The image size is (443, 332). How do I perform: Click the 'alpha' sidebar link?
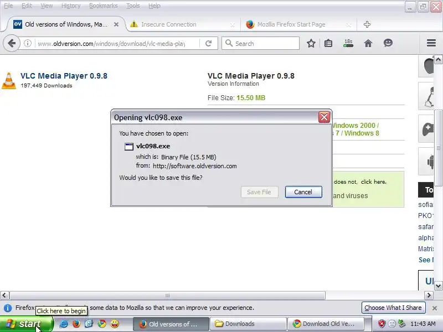click(x=426, y=238)
